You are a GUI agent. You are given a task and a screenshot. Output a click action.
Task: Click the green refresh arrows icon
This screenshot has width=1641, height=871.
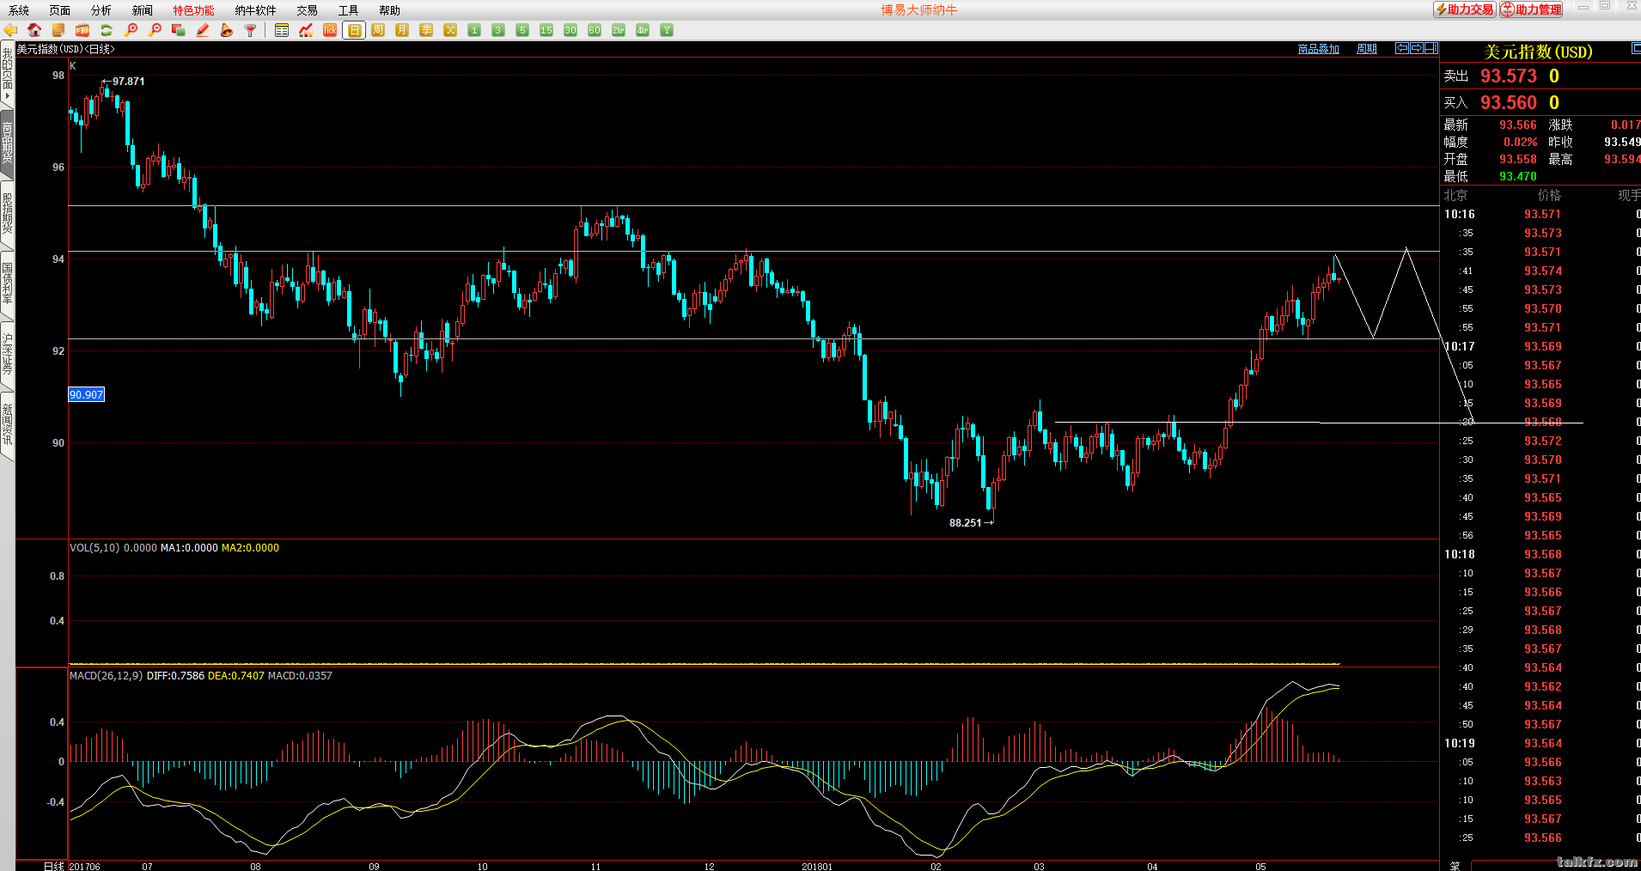tap(107, 30)
